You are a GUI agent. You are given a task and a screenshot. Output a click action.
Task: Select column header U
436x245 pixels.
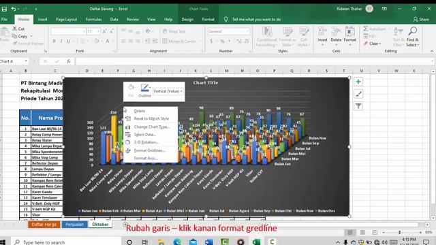[x=362, y=71]
